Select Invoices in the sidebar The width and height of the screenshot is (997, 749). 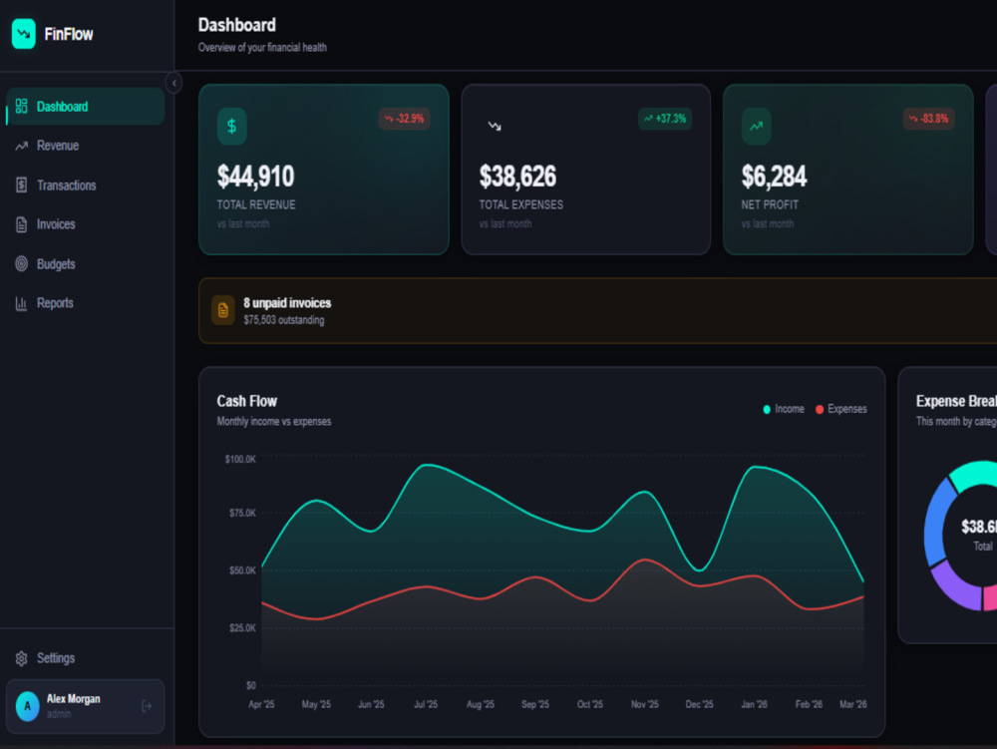(x=86, y=224)
